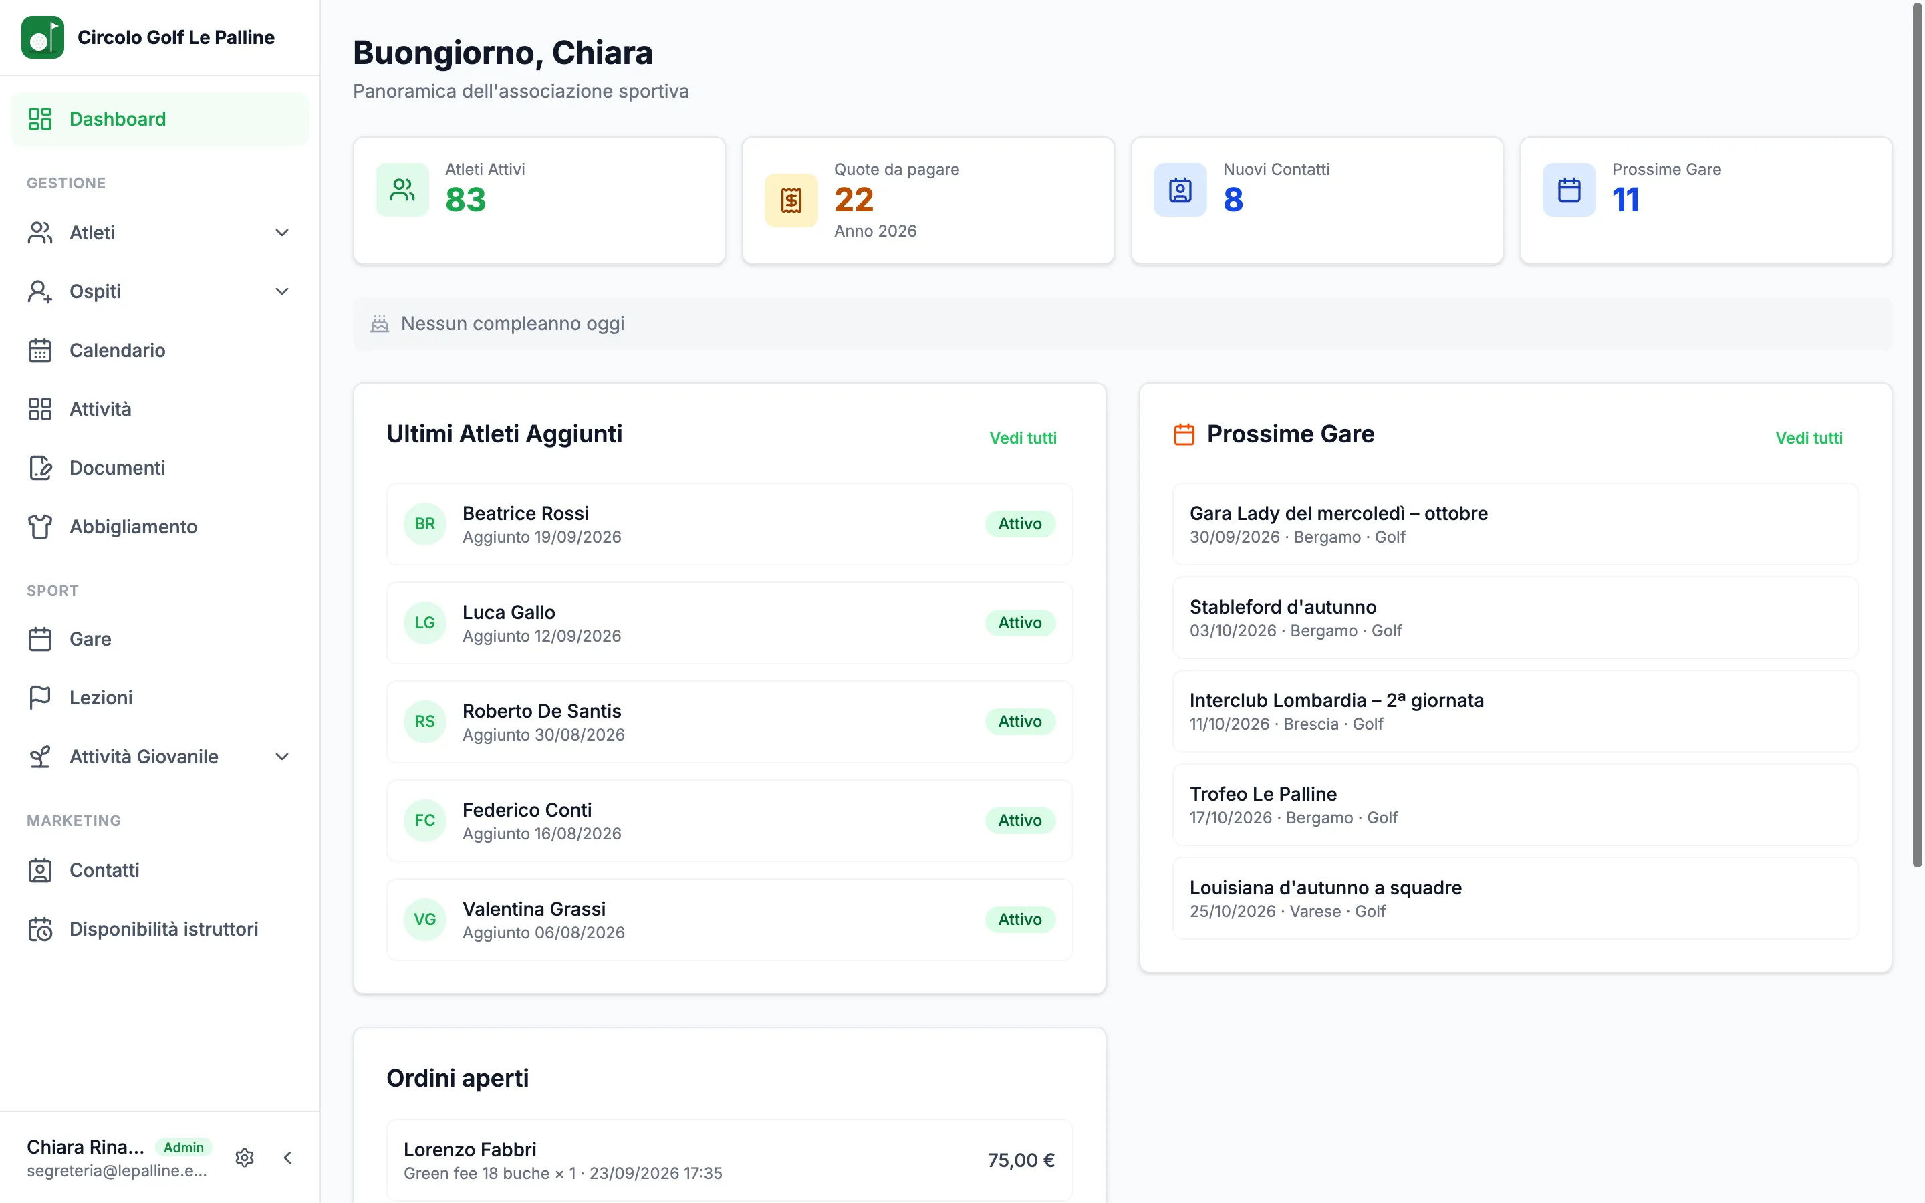The height and width of the screenshot is (1203, 1925).
Task: Click the Dashboard grid icon in sidebar
Action: (40, 118)
